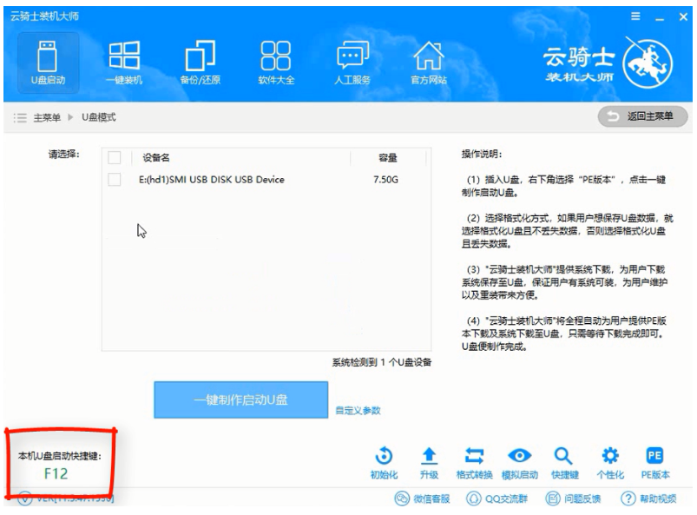Open the hamburger menu in title bar
This screenshot has height=515, width=697.
pyautogui.click(x=635, y=16)
